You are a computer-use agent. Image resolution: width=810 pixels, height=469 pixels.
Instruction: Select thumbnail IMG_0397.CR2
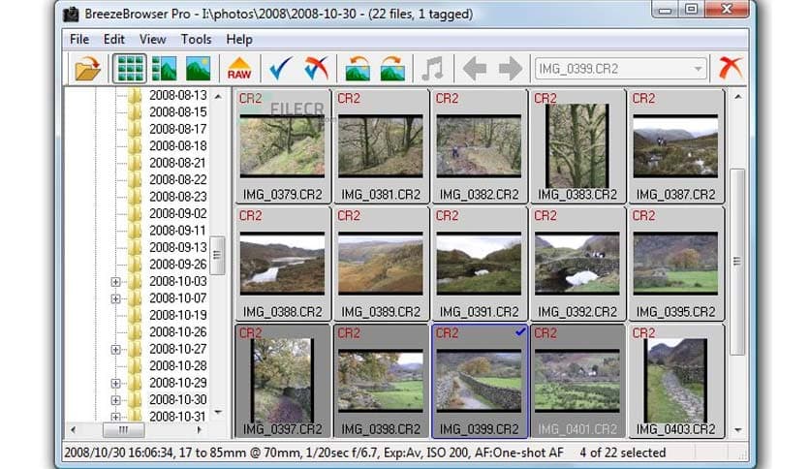point(282,381)
